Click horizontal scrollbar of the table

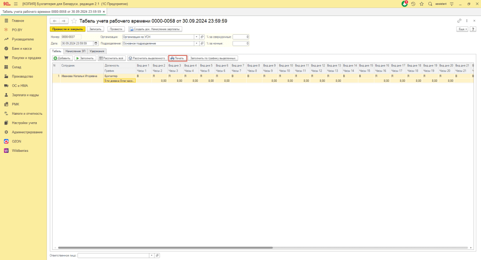tap(165, 248)
